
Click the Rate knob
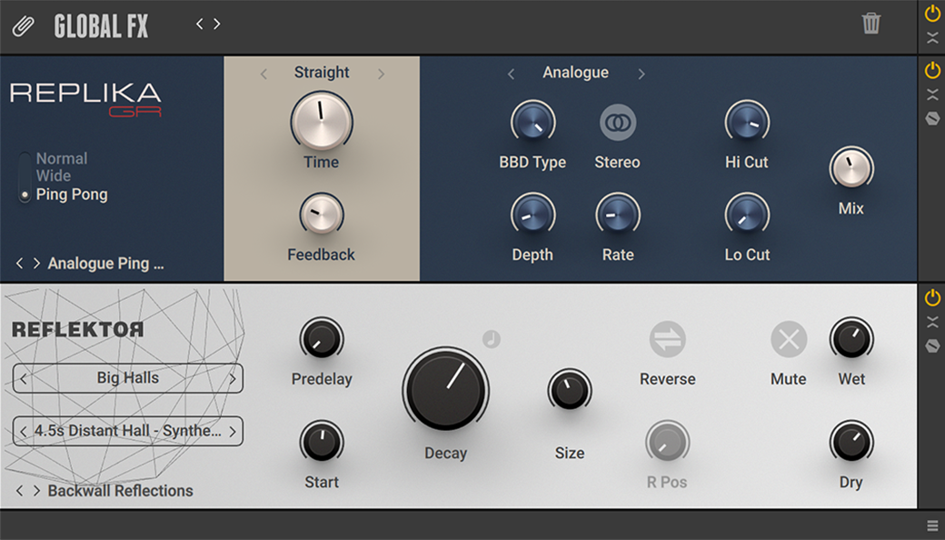pyautogui.click(x=618, y=215)
